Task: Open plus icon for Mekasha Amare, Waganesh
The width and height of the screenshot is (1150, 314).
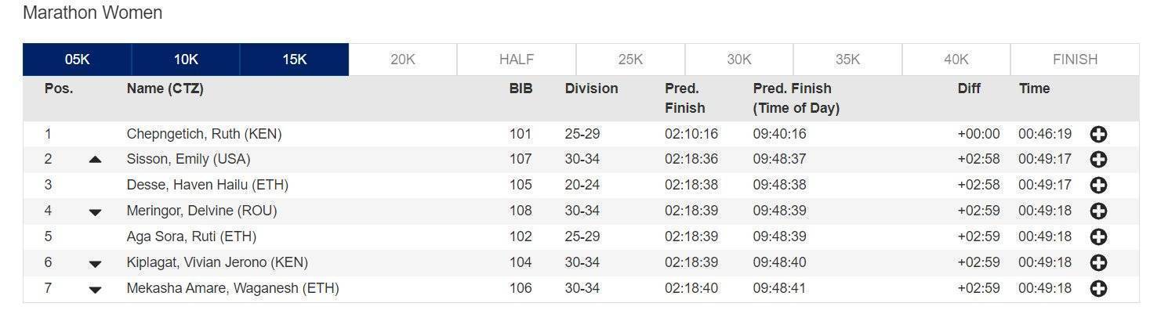Action: 1098,289
